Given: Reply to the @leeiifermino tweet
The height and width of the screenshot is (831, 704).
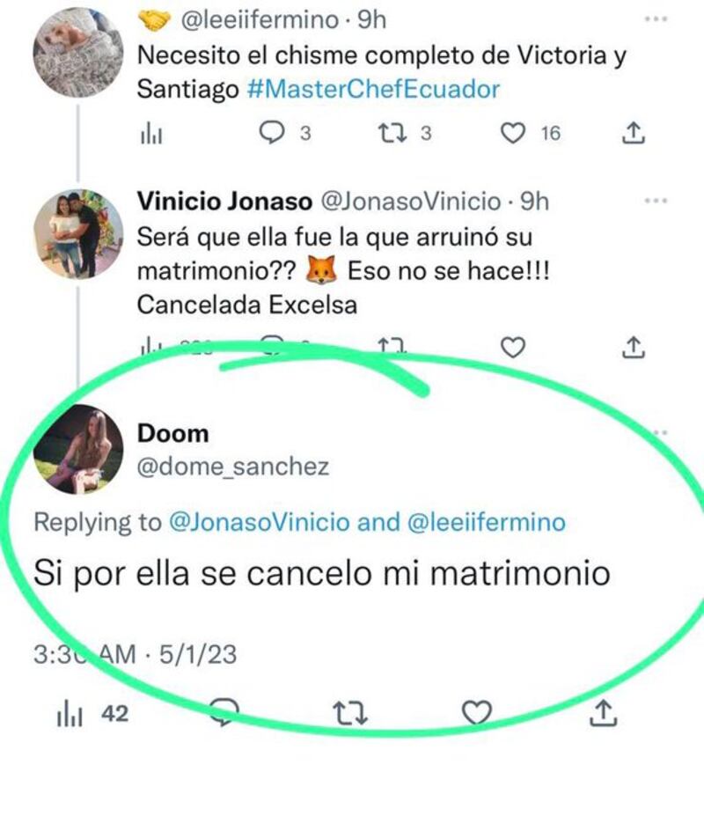Looking at the screenshot, I should (275, 133).
